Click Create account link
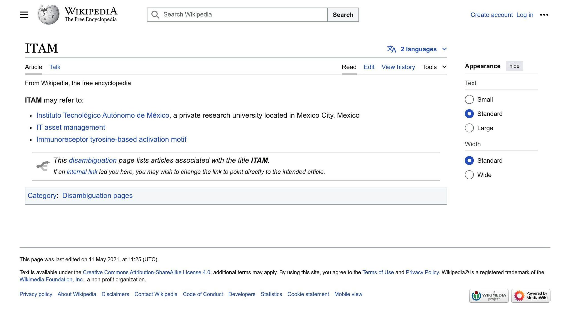This screenshot has width=570, height=321. click(x=492, y=15)
